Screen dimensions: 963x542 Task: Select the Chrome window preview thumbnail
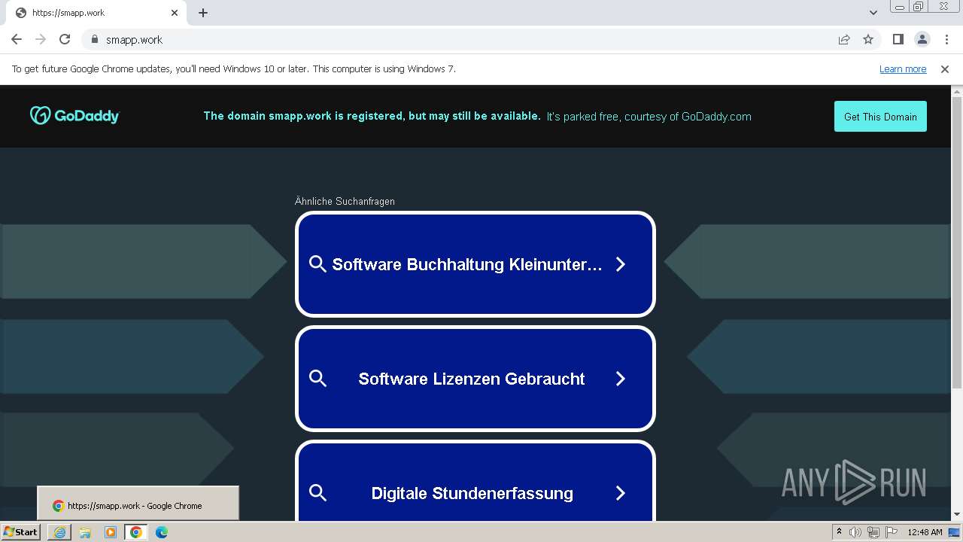pyautogui.click(x=138, y=503)
